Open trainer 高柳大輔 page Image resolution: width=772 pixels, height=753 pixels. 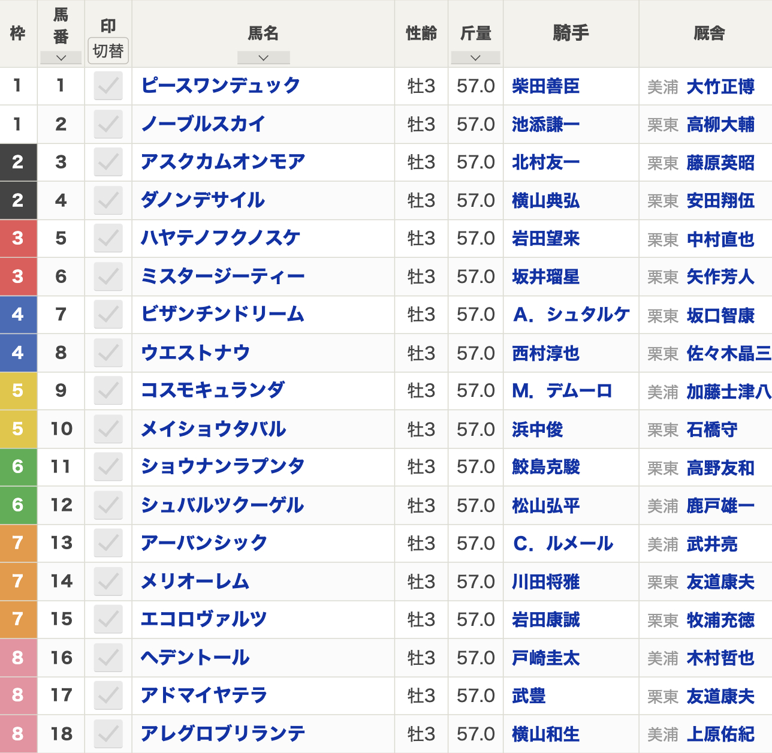coord(720,125)
